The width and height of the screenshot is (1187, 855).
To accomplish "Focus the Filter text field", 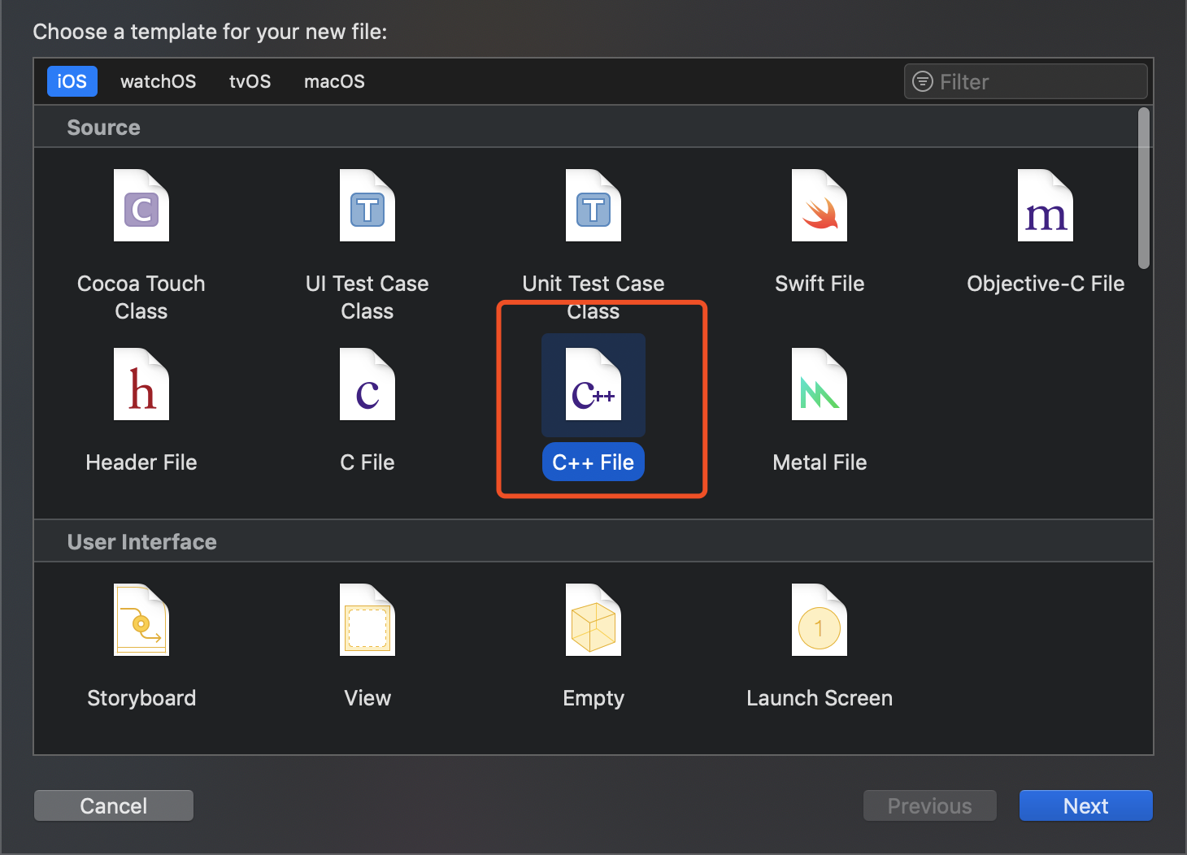I will (x=1026, y=81).
